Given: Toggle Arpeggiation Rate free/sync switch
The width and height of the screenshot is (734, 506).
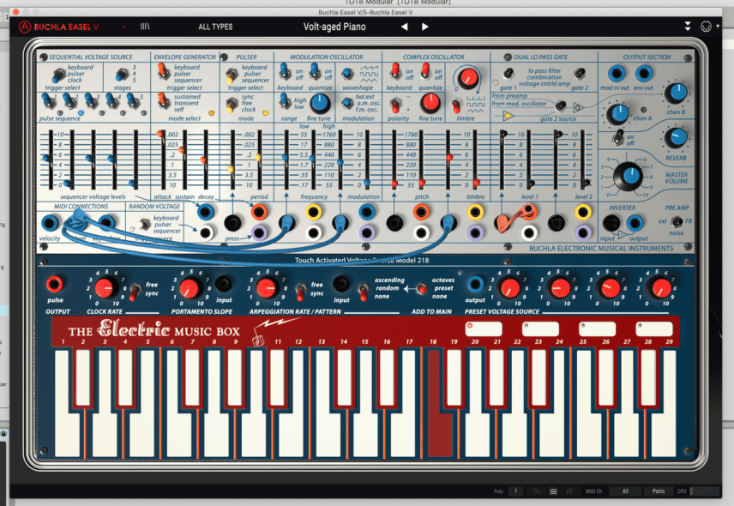Looking at the screenshot, I should (x=301, y=291).
